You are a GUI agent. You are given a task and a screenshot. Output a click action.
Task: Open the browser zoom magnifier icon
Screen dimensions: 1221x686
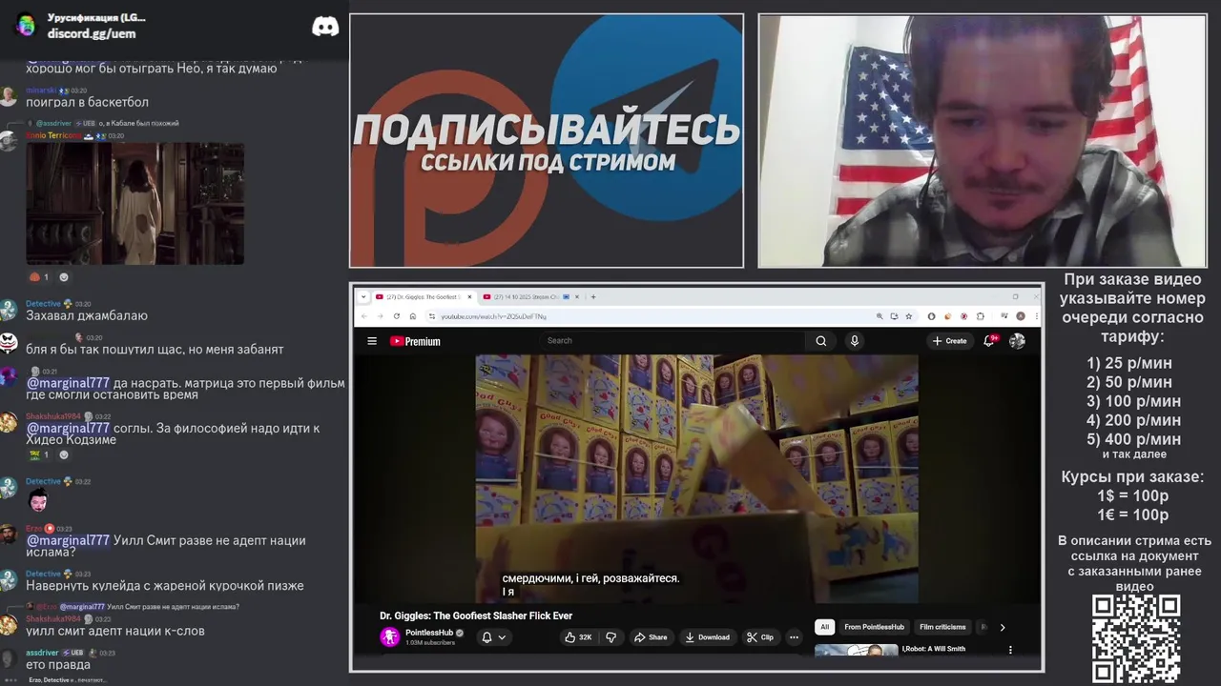click(x=880, y=316)
